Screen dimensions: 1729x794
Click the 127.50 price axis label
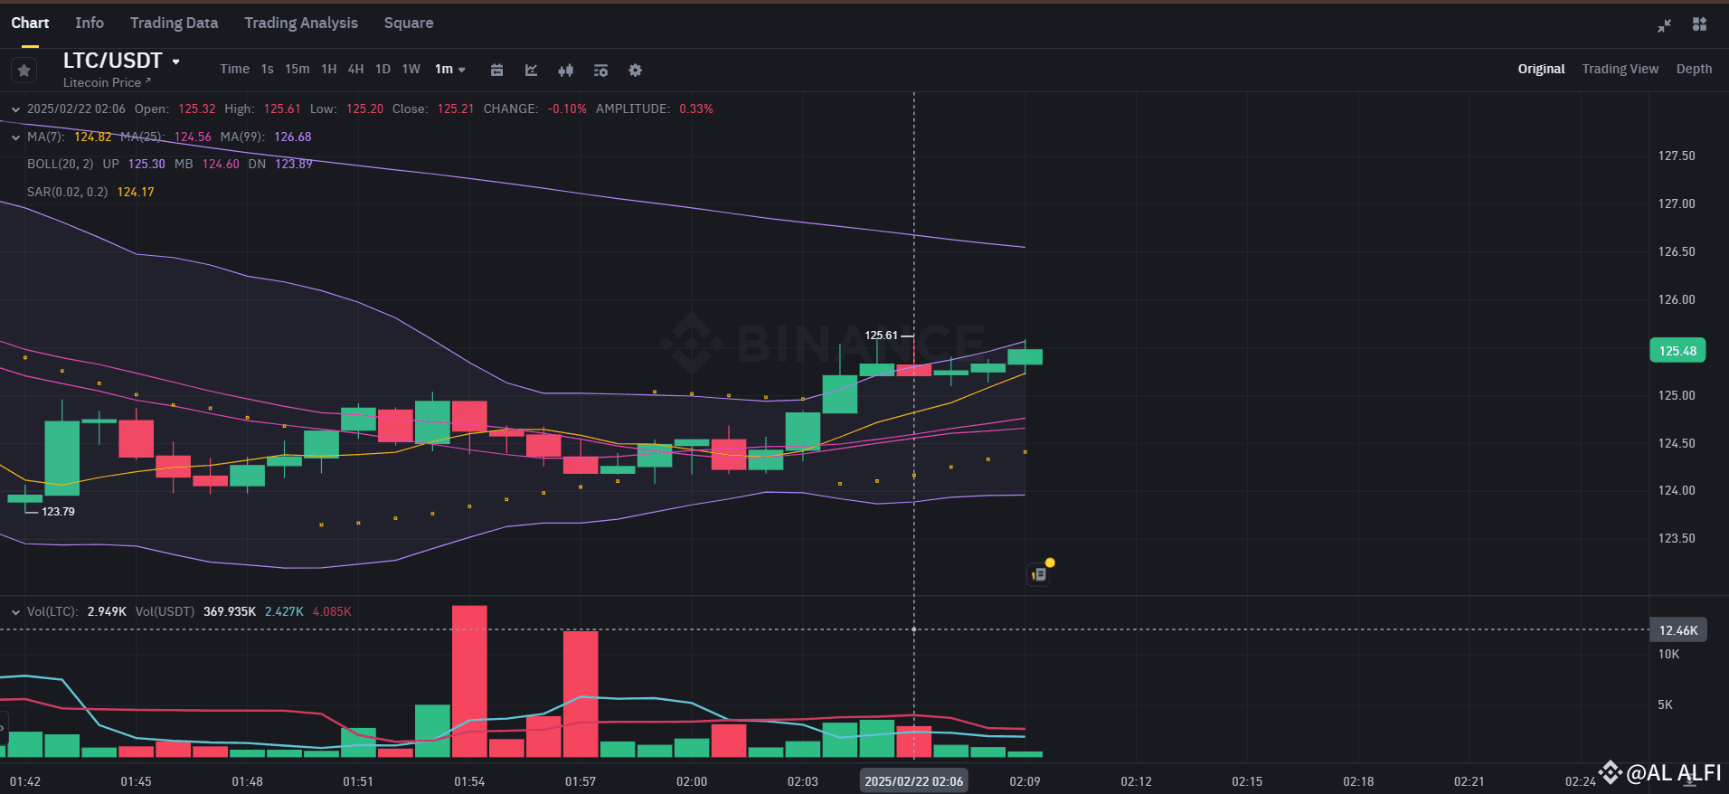pos(1677,156)
